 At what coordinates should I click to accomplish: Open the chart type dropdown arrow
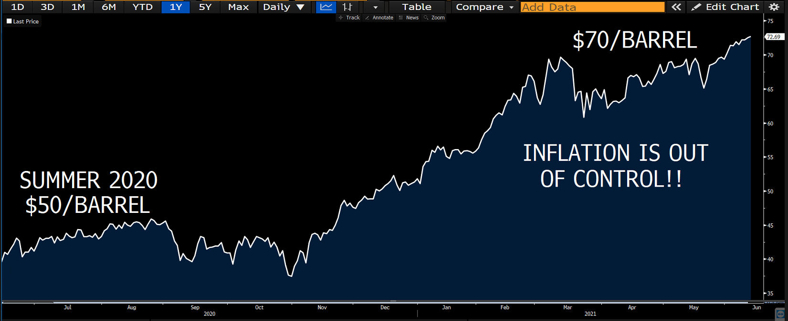pyautogui.click(x=375, y=7)
